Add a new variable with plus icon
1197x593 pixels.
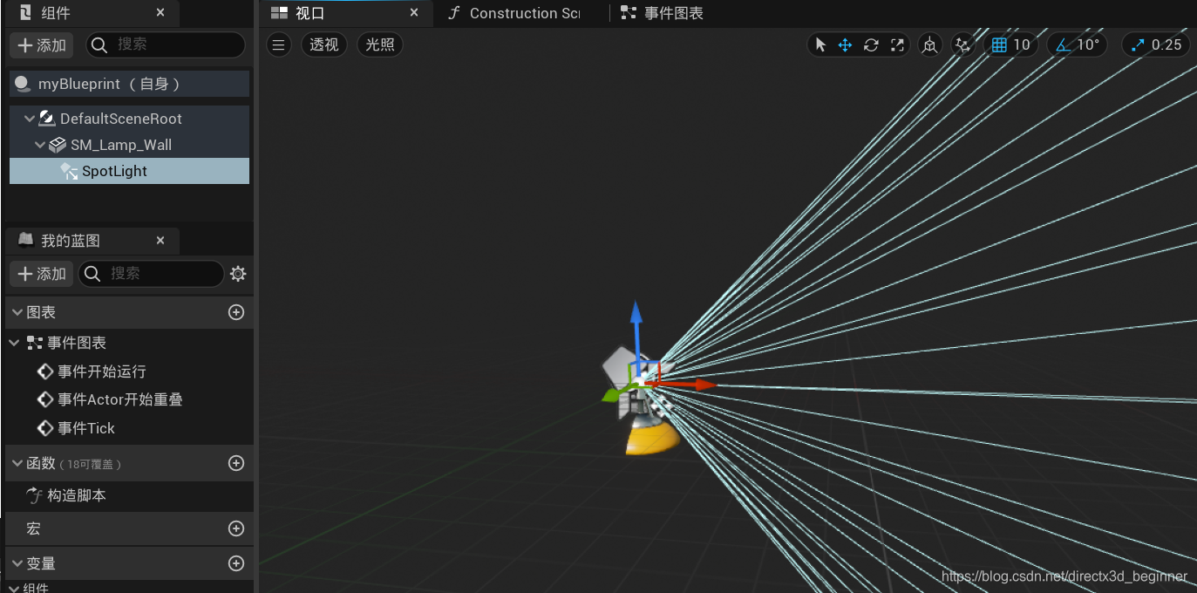pyautogui.click(x=236, y=563)
